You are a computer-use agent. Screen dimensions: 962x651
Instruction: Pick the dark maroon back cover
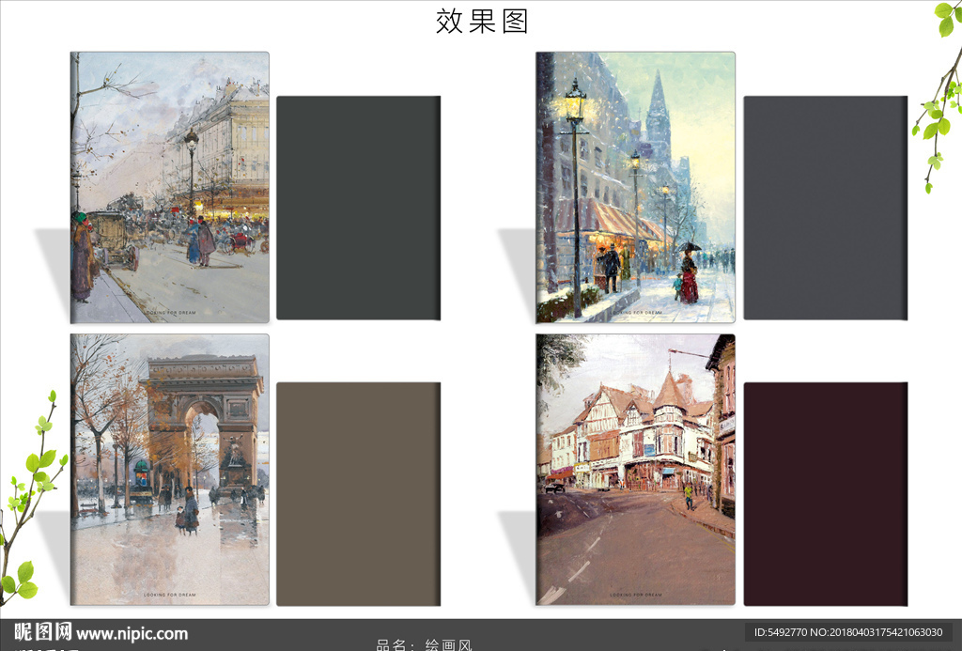tap(826, 494)
